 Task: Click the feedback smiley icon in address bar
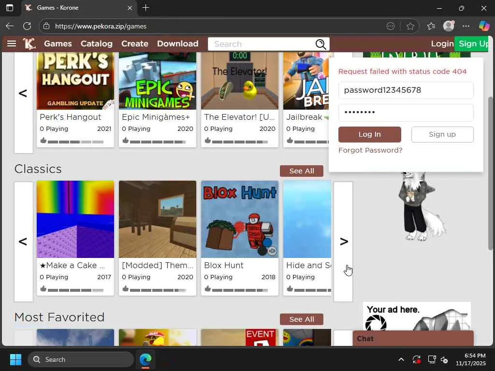click(x=391, y=26)
